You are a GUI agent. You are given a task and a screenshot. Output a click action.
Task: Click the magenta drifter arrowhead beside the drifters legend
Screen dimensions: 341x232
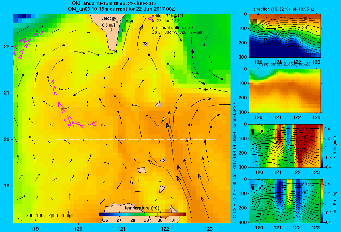[x=150, y=18]
